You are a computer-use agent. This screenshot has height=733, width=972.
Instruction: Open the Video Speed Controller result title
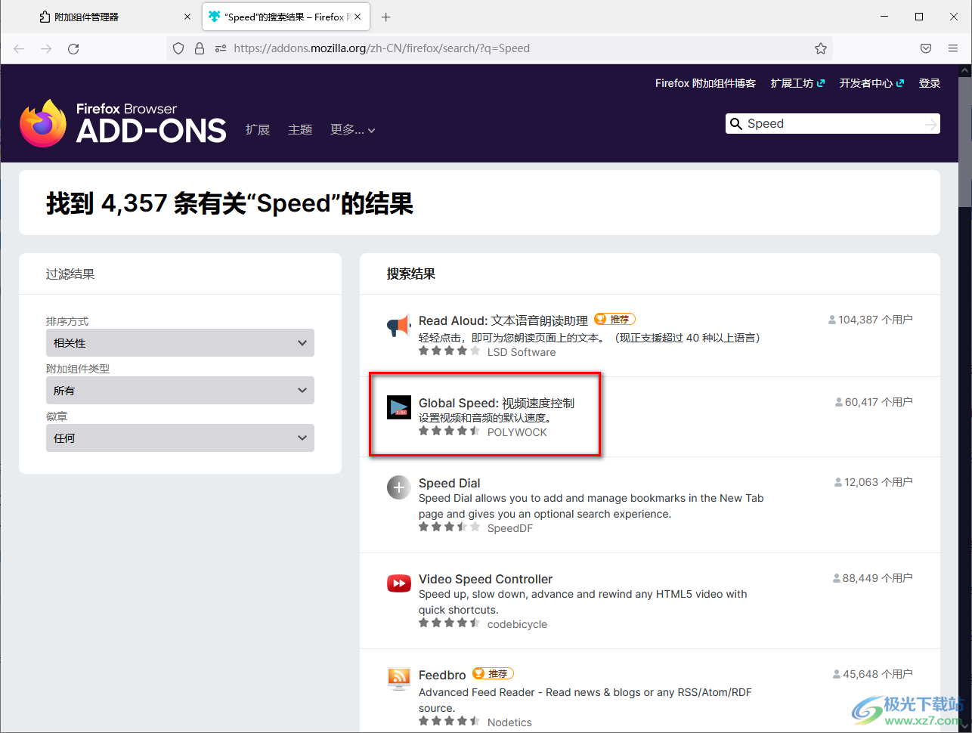pos(485,580)
